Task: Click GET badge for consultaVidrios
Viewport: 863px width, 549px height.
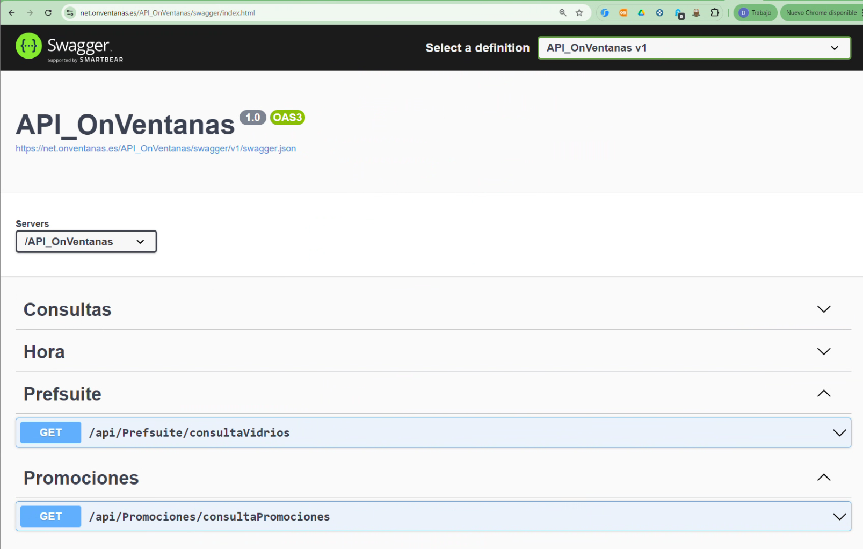Action: coord(50,432)
